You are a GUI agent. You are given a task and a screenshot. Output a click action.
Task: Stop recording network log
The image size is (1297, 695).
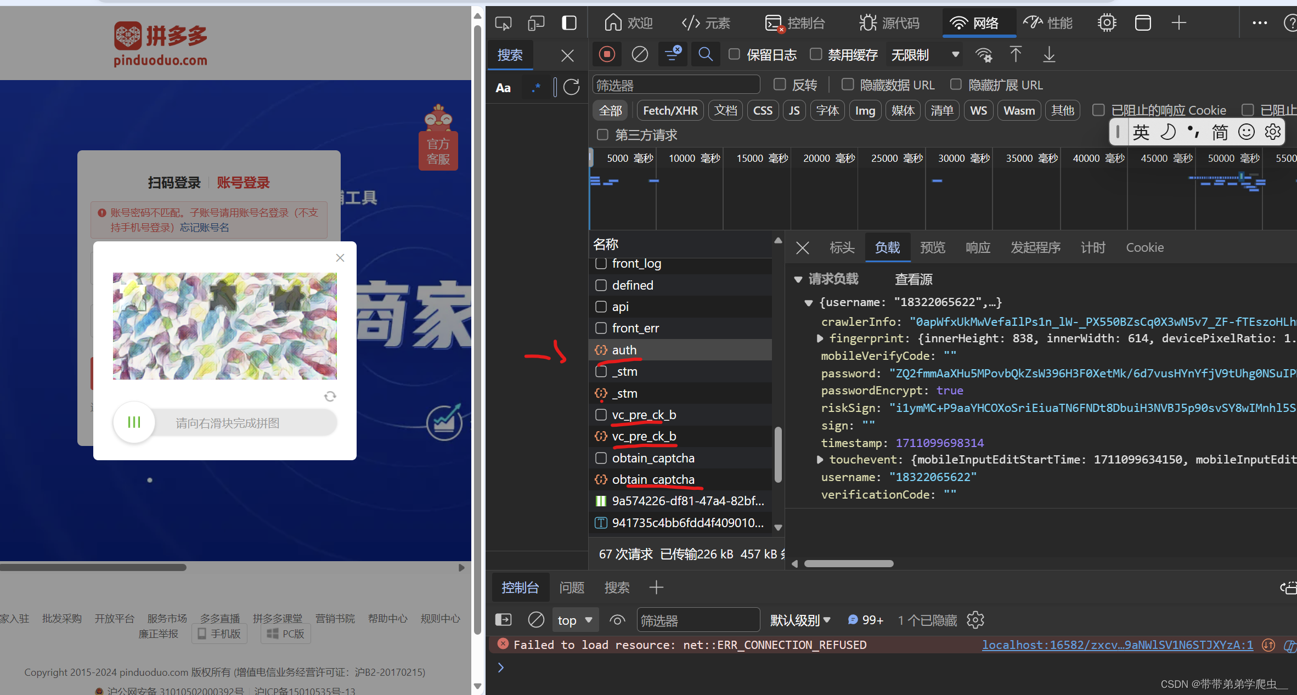pyautogui.click(x=607, y=54)
